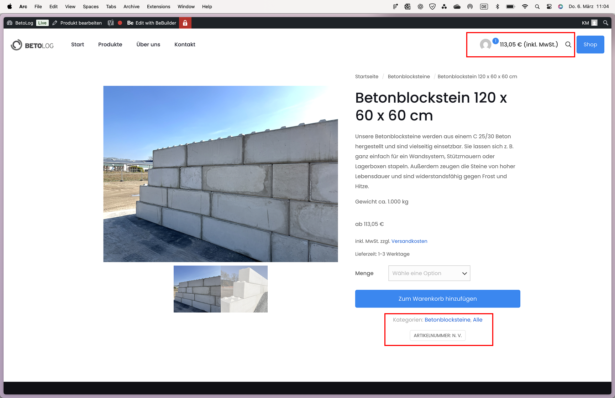This screenshot has width=615, height=398.
Task: Click 'Zum Warenkorb hinzufügen' button
Action: point(437,299)
